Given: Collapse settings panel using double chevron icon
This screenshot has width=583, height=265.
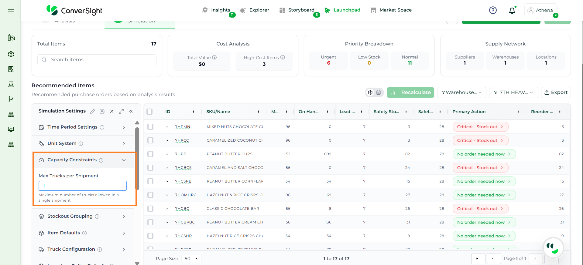Looking at the screenshot, I should click(x=131, y=111).
